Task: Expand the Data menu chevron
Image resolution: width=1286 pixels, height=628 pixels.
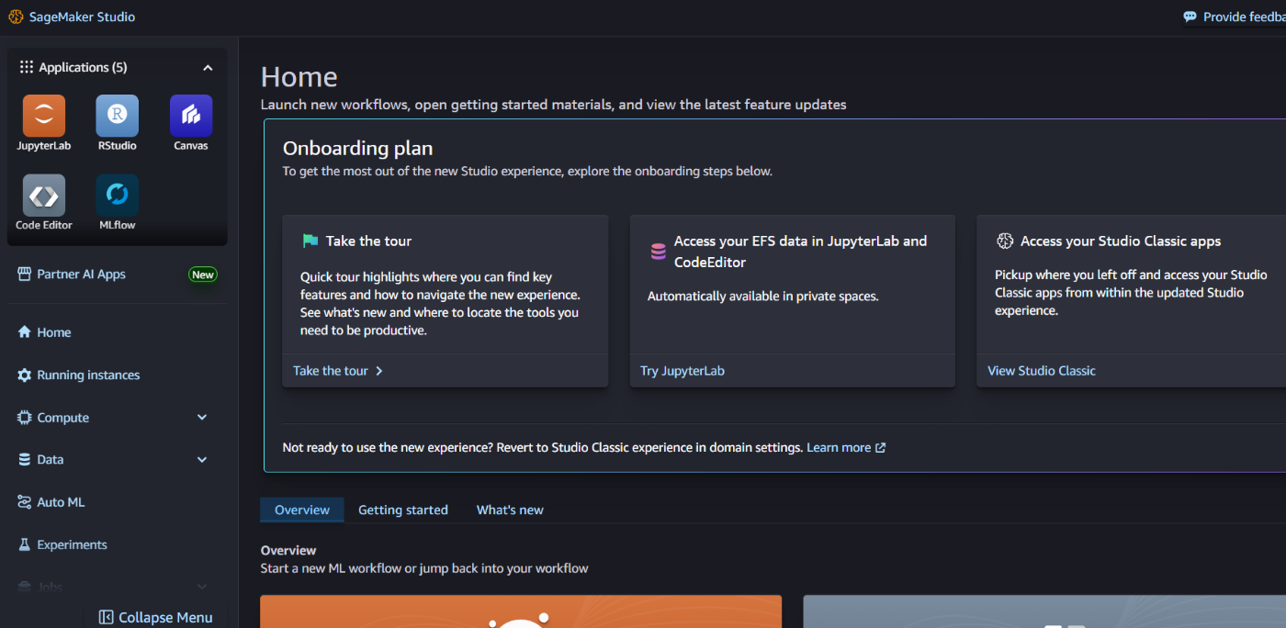Action: 202,460
